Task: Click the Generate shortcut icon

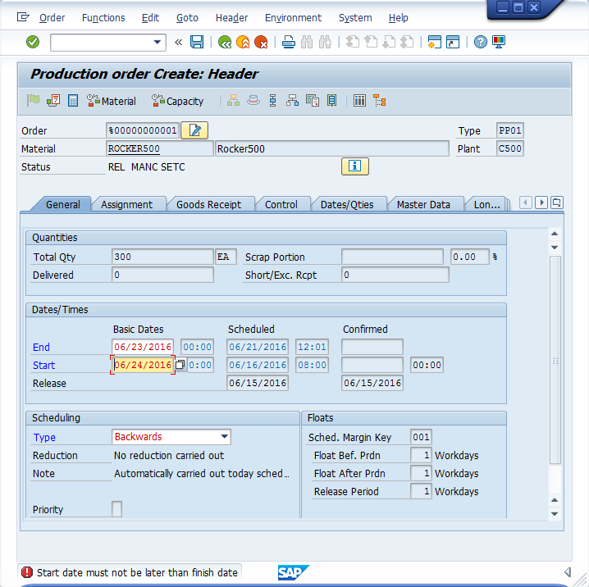Action: pos(453,42)
